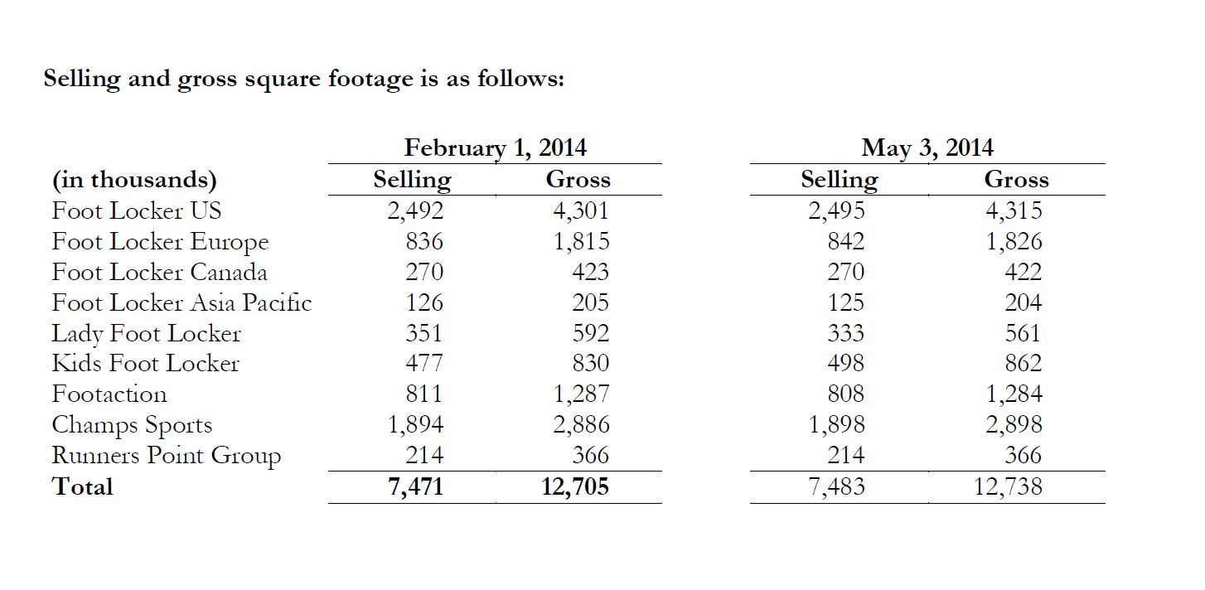Click the 7,471 total selling value

(416, 486)
